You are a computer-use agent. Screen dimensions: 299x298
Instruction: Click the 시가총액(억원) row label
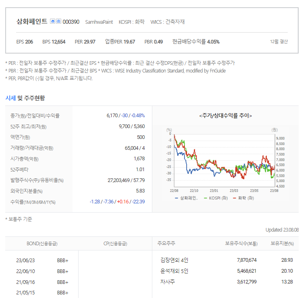pos(25,159)
